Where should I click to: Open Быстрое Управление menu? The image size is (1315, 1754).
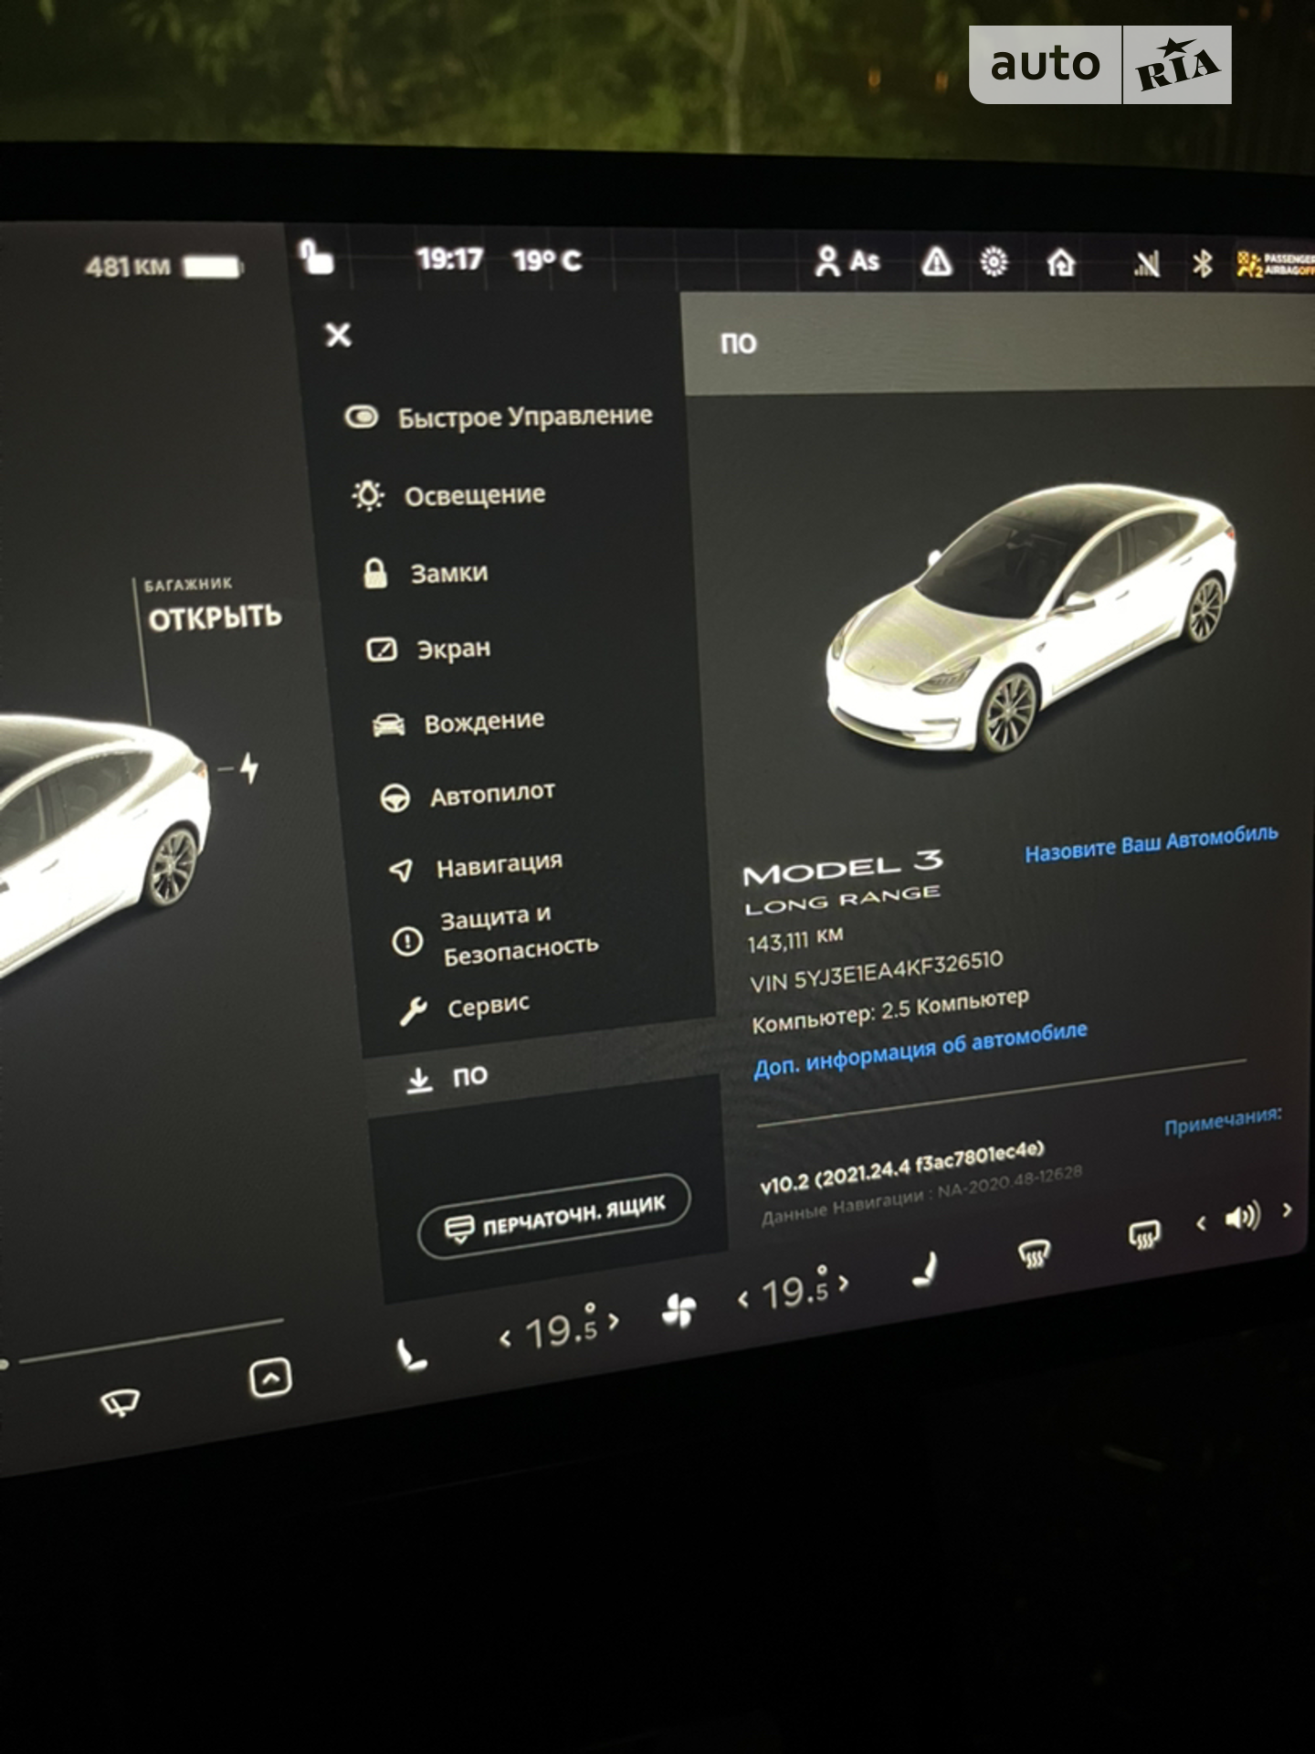point(498,417)
